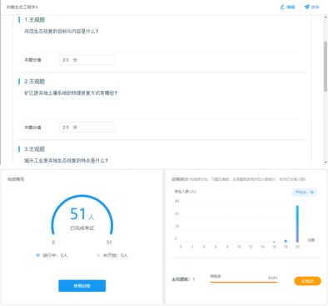Select the heading 1.主观题
This screenshot has width=328, height=306.
(x=34, y=20)
